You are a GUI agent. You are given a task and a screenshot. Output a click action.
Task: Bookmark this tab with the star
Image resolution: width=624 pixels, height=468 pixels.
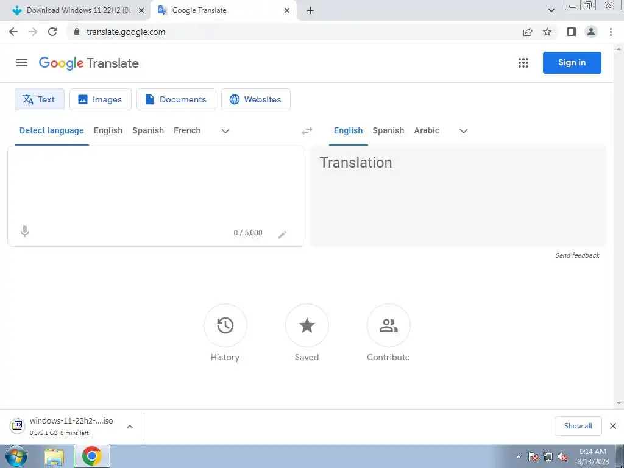pos(547,32)
